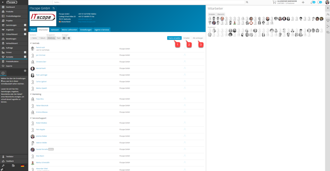
Task: Collapse Sammlungen submenu in sidebar
Action: click(x=25, y=25)
